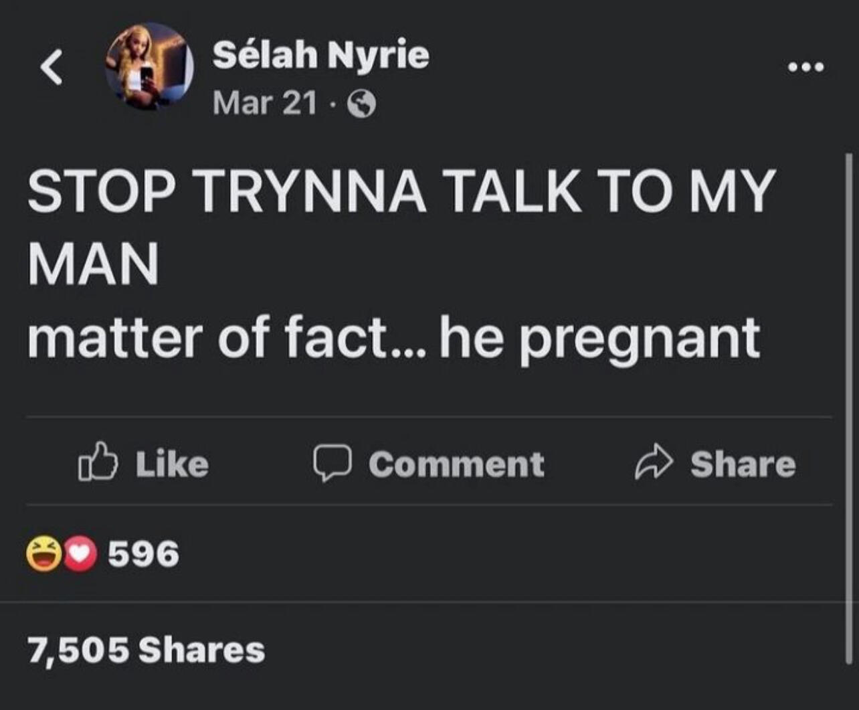859x710 pixels.
Task: Click the red heart reaction emoji
Action: tap(80, 554)
